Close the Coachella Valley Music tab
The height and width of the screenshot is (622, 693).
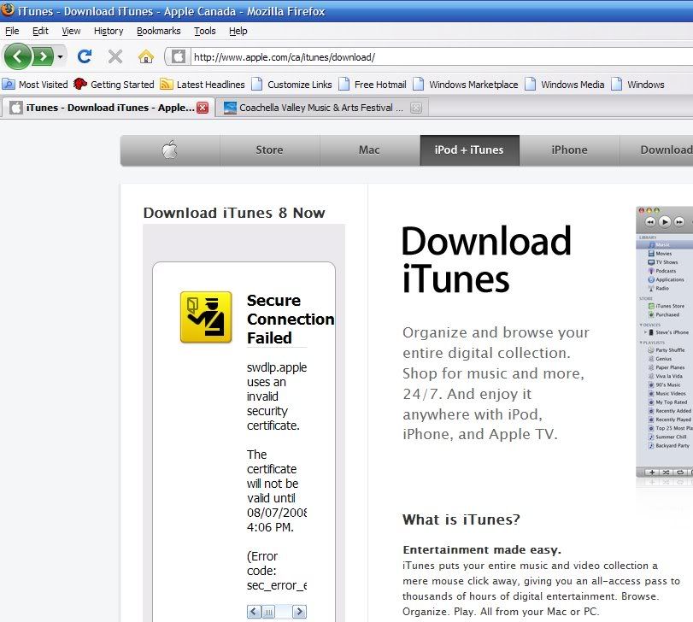click(x=416, y=108)
